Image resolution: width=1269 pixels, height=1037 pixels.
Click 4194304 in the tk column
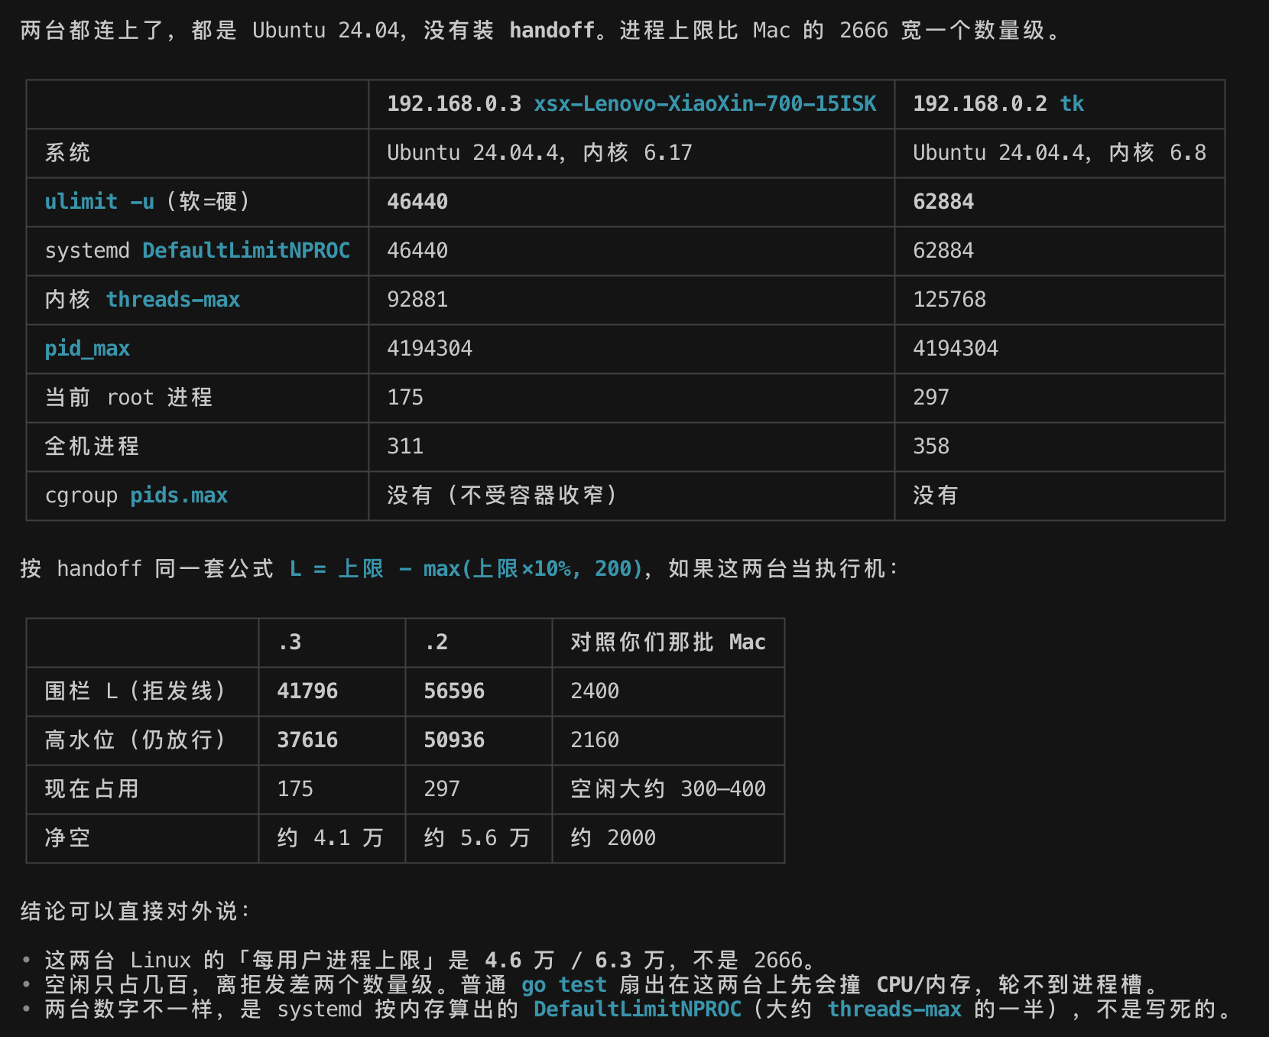click(956, 349)
